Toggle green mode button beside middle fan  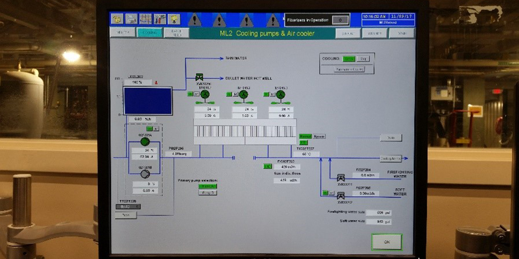(228, 94)
